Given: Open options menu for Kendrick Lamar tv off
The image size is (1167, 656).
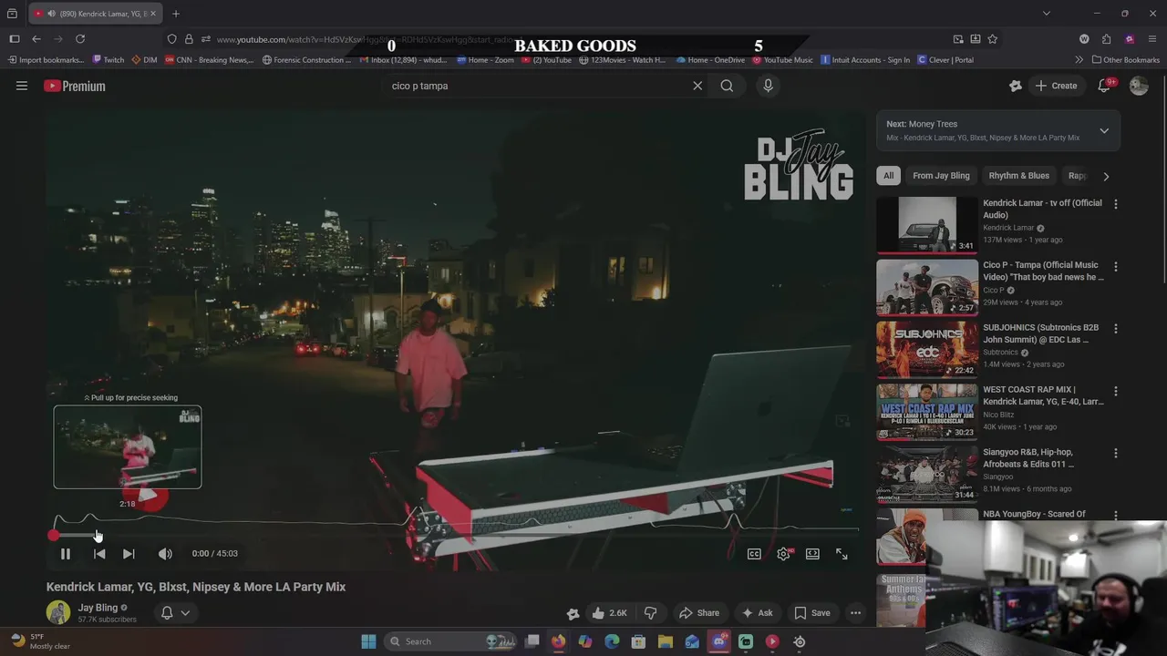Looking at the screenshot, I should coord(1115,204).
